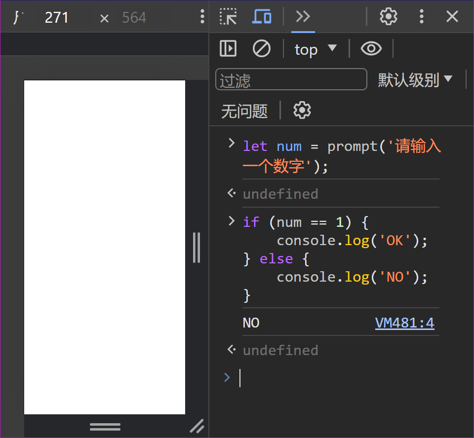
Task: Click the right-side viewport resize handle
Action: pyautogui.click(x=197, y=248)
